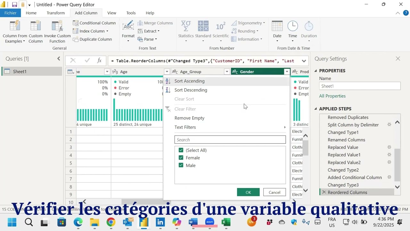This screenshot has height=231, width=410.
Task: Open Word from the taskbar
Action: [193, 222]
